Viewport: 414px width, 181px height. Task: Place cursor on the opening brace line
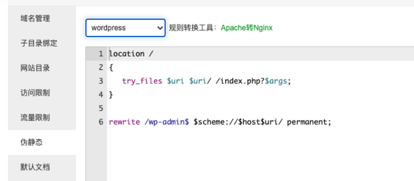(x=111, y=67)
